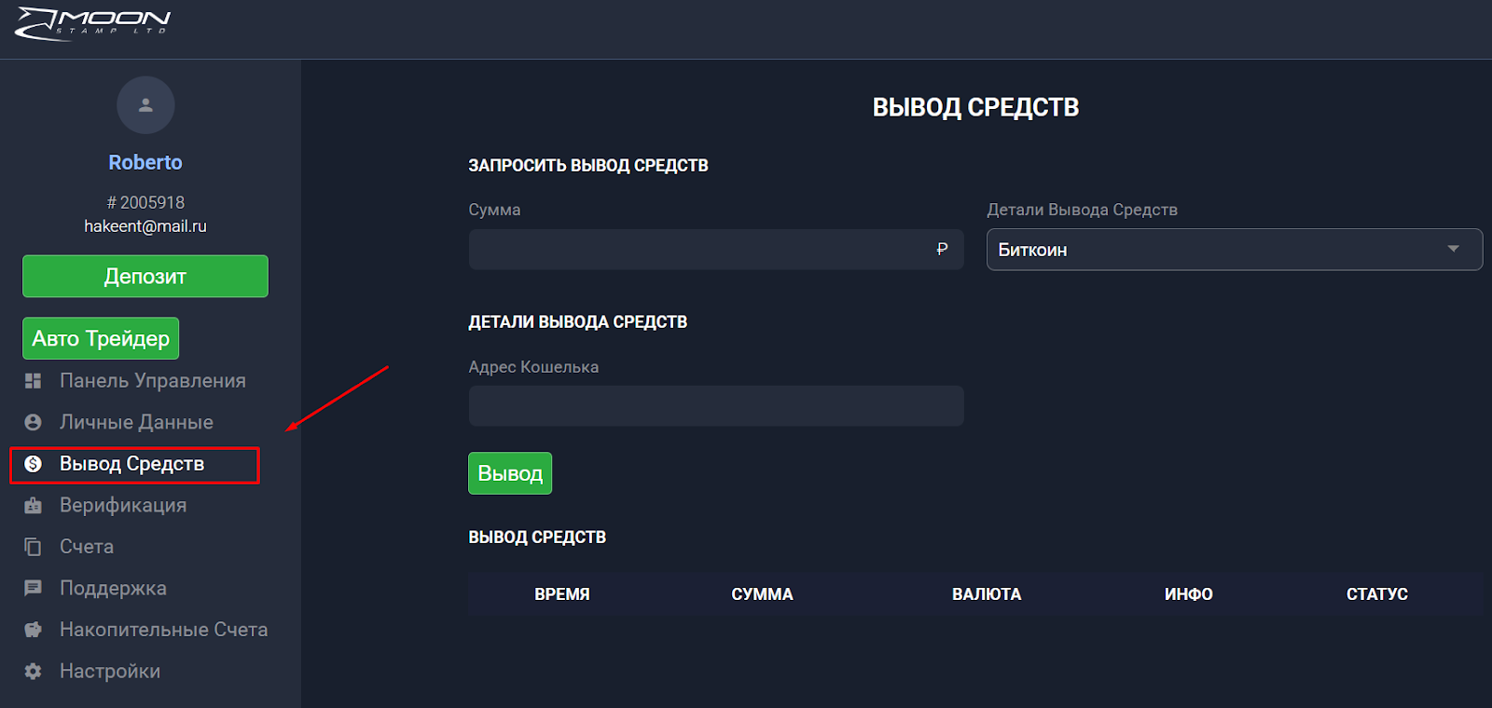Click the support chat icon
1492x708 pixels.
[x=34, y=588]
